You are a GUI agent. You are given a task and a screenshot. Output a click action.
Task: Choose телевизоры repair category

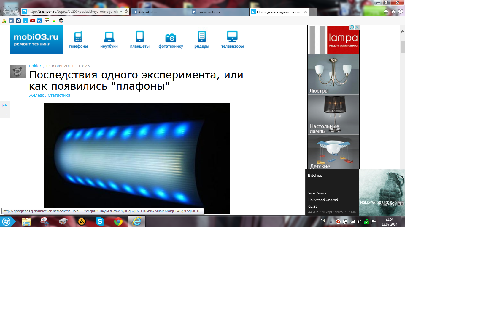232,40
